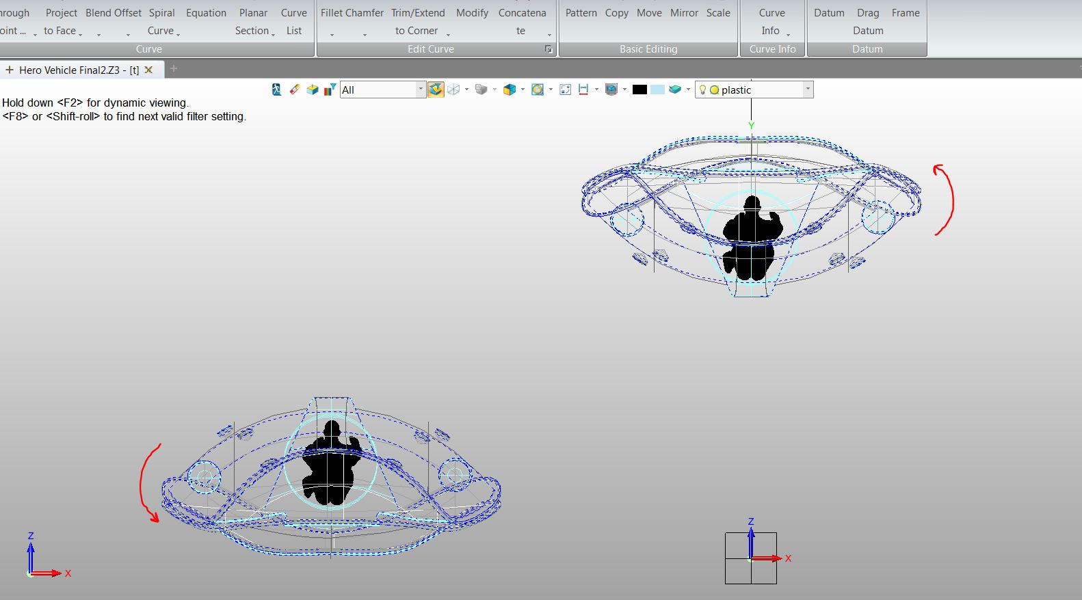Viewport: 1082px width, 600px height.
Task: Click the yellow-blue box icon beside eraser
Action: click(x=313, y=90)
